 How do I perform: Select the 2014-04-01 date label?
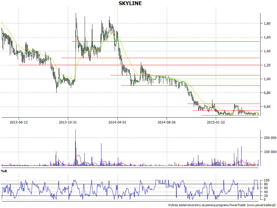(117, 122)
